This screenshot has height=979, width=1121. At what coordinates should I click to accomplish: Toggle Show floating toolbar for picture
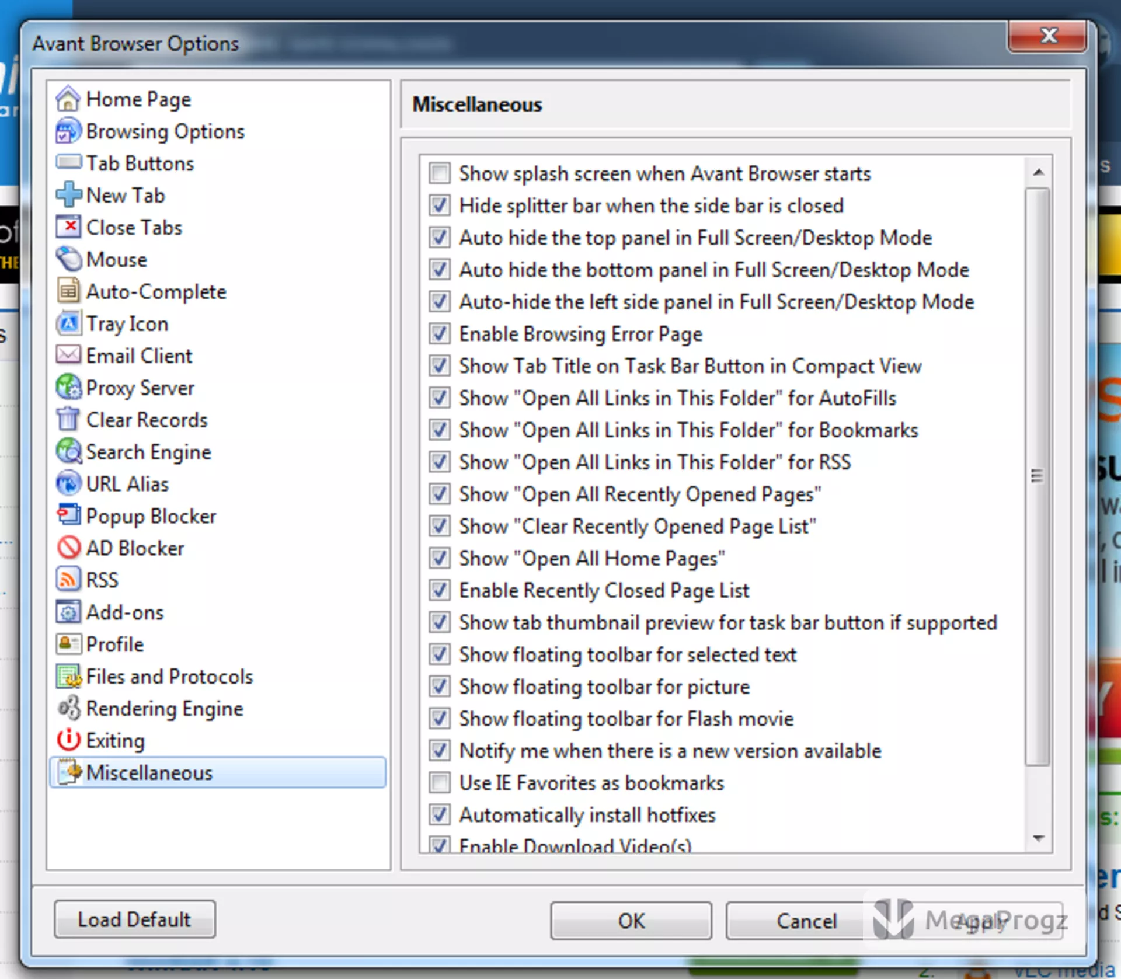point(439,687)
